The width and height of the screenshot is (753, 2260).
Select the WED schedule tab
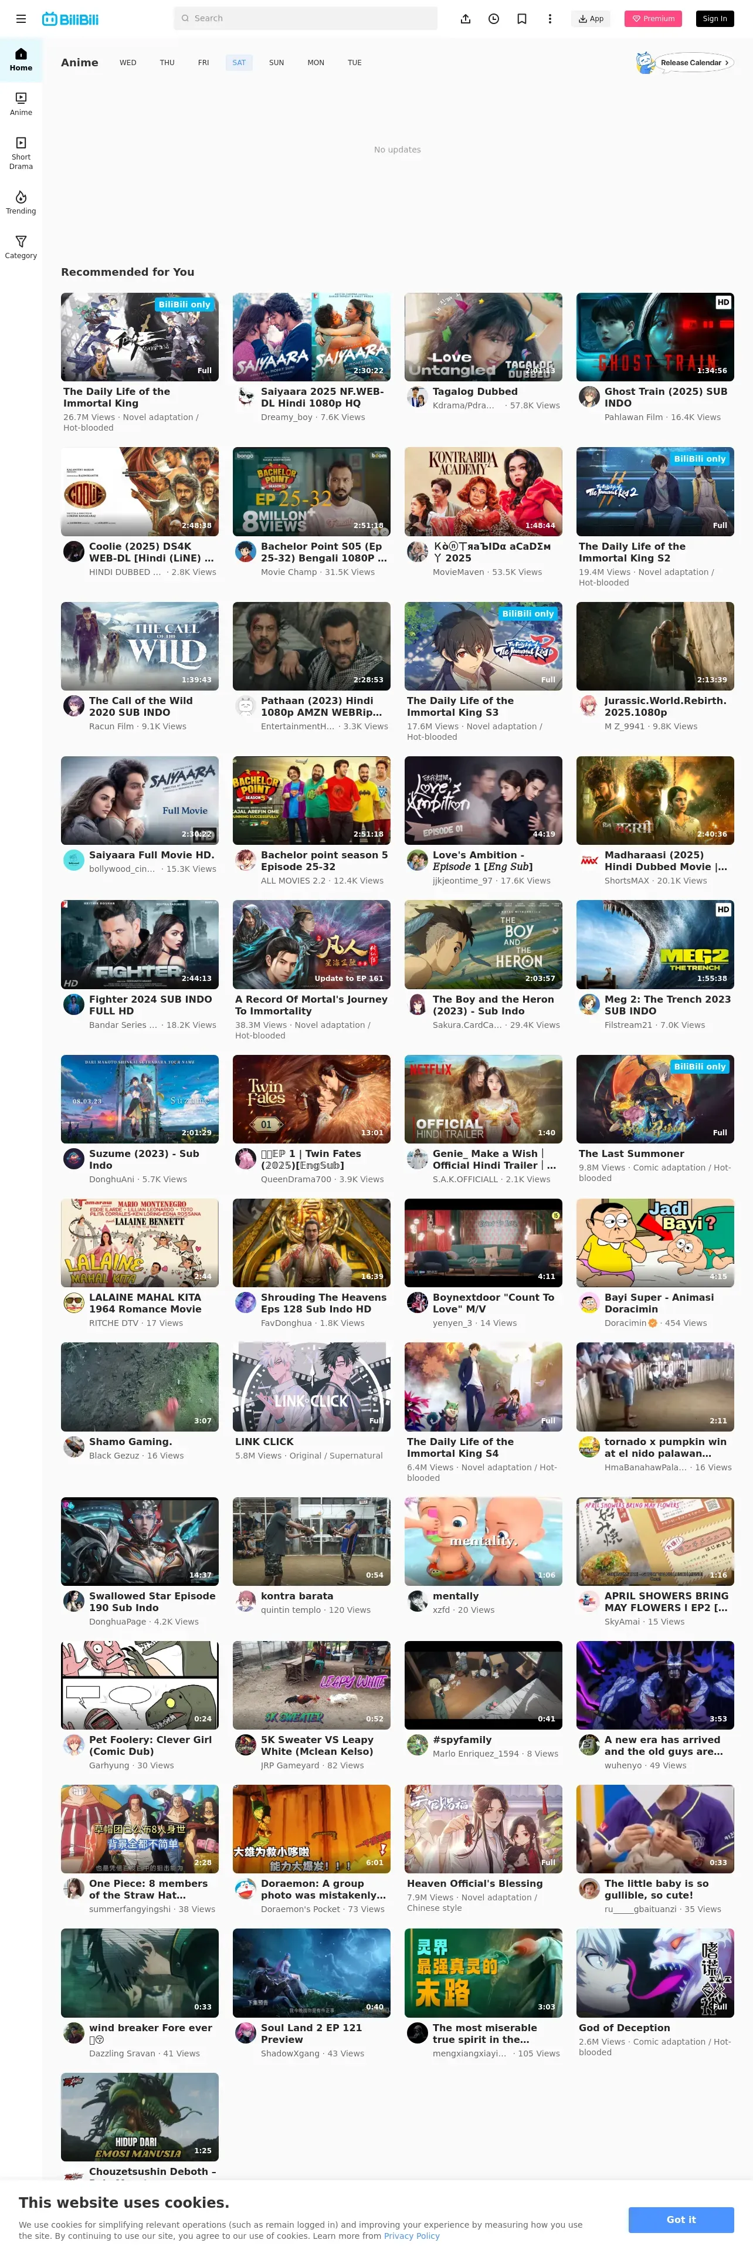pyautogui.click(x=128, y=62)
